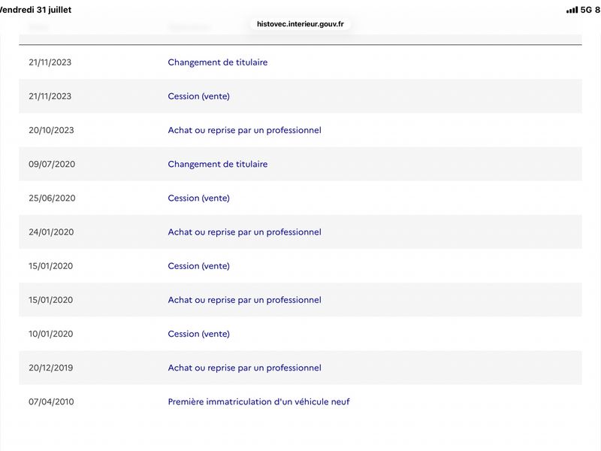Open Cession (vente) dated 10/01/2020
This screenshot has height=451, width=601.
coord(198,334)
